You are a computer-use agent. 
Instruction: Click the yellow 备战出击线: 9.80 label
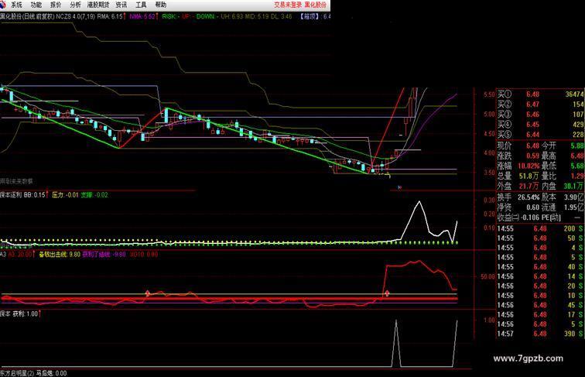[x=60, y=255]
